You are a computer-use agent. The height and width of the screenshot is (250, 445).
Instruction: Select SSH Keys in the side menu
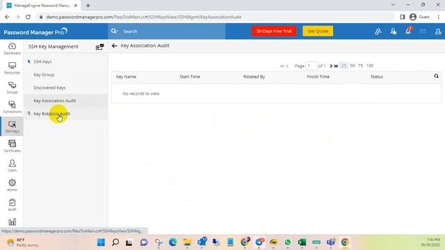[42, 62]
